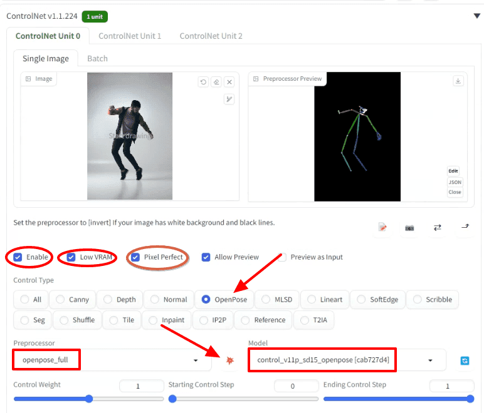Viewport: 484px width, 413px height.
Task: Run the preprocessor with the explosion icon
Action: click(x=231, y=360)
